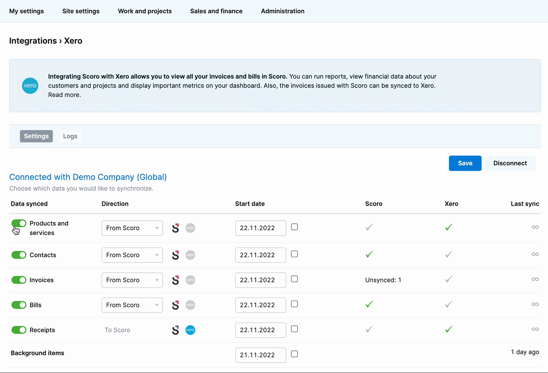Image resolution: width=548 pixels, height=373 pixels.
Task: Click Scoro S icon in Receipts row
Action: [x=175, y=330]
